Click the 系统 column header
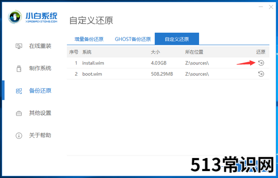The height and width of the screenshot is (178, 278). [x=87, y=52]
